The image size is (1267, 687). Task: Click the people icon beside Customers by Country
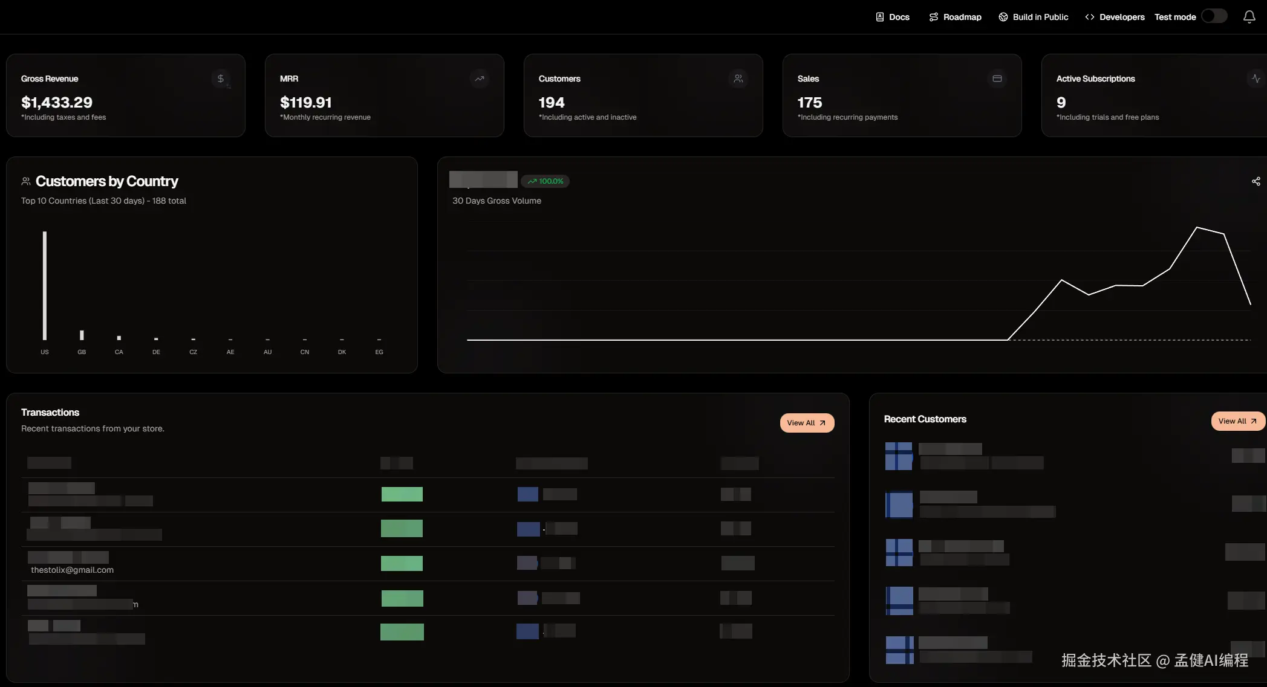tap(26, 181)
